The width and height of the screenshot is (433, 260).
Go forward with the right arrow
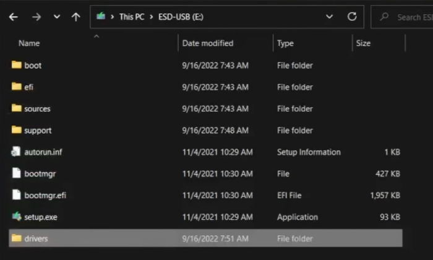[36, 17]
